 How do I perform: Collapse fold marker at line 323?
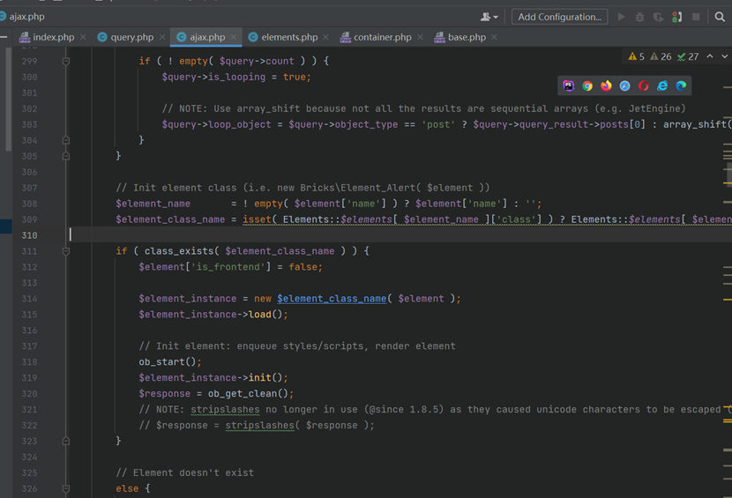(66, 441)
